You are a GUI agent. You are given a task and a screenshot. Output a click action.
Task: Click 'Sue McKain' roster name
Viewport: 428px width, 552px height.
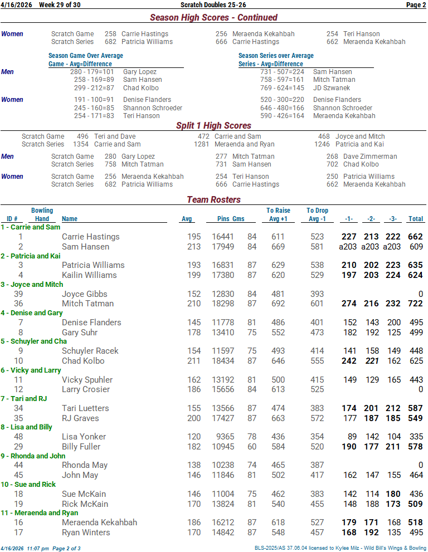click(x=84, y=494)
